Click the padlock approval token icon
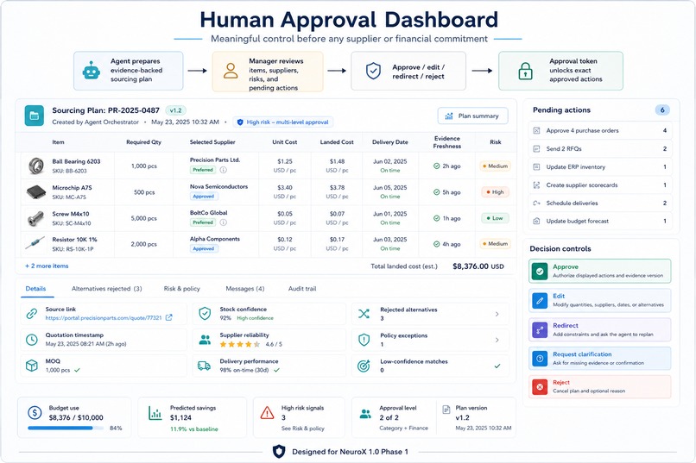The width and height of the screenshot is (696, 463). point(525,71)
